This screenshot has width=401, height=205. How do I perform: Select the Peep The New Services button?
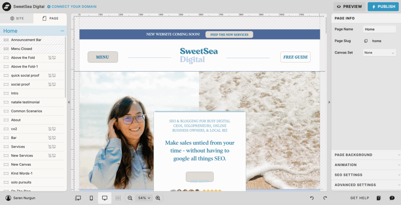pos(229,34)
